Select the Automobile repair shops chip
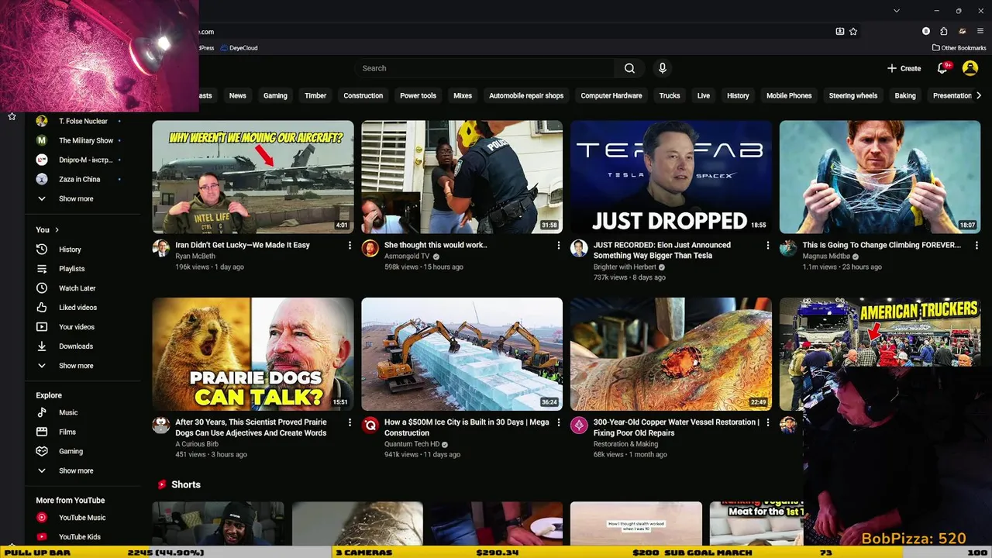The image size is (992, 558). pyautogui.click(x=526, y=96)
